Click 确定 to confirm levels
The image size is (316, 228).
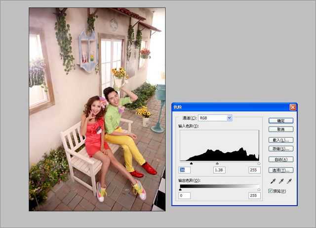(281, 120)
